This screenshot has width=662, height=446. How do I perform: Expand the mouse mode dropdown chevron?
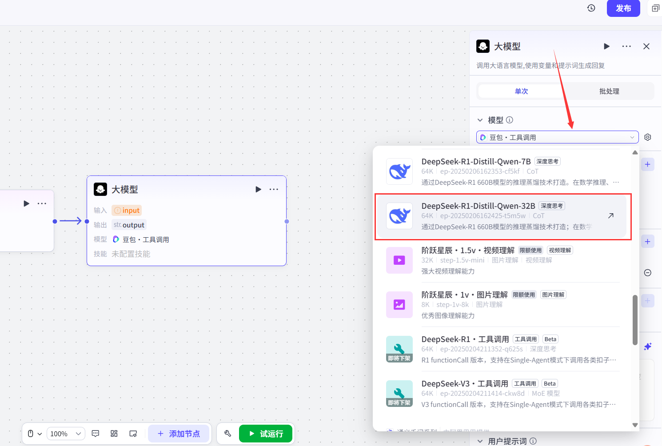pos(40,434)
